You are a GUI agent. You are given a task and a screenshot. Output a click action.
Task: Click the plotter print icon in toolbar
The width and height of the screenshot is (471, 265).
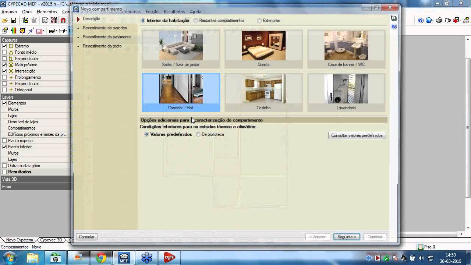448,20
